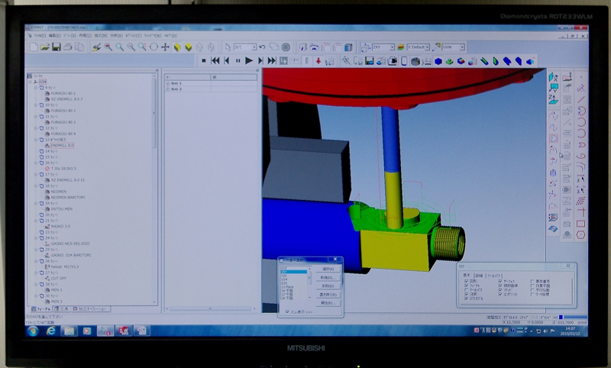This screenshot has width=611, height=368.
Task: Save the file with the floppy disk icon
Action: 57,47
